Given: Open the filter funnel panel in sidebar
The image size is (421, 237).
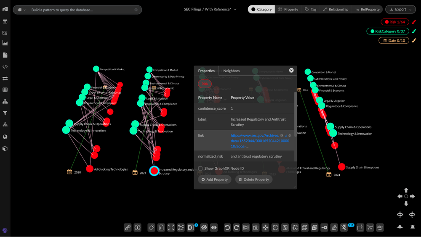Looking at the screenshot, I should [5, 113].
